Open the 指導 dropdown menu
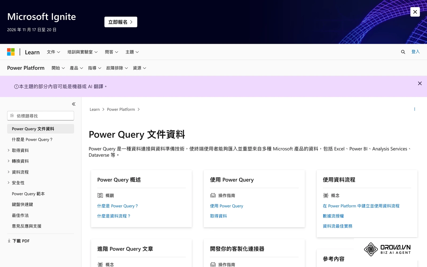This screenshot has height=267, width=427. pos(94,68)
